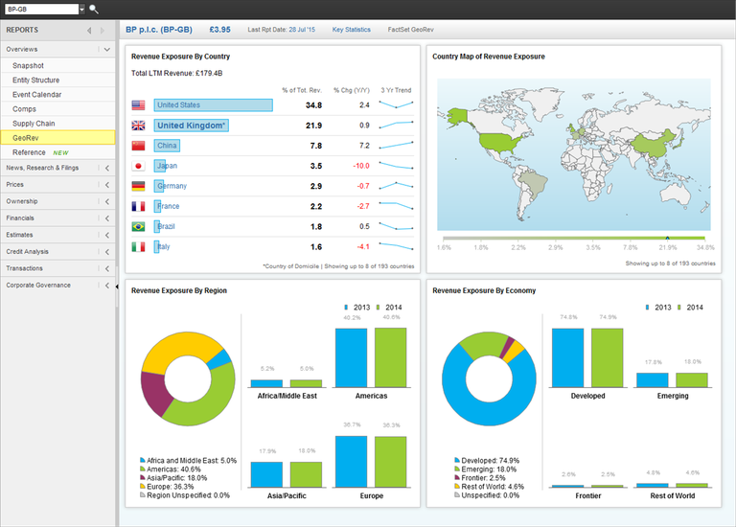Click the £3.95 price link
The image size is (736, 527).
point(219,30)
